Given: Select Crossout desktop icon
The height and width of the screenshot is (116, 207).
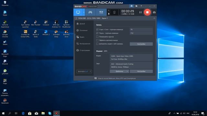Looking at the screenshot, I should click(46, 23).
